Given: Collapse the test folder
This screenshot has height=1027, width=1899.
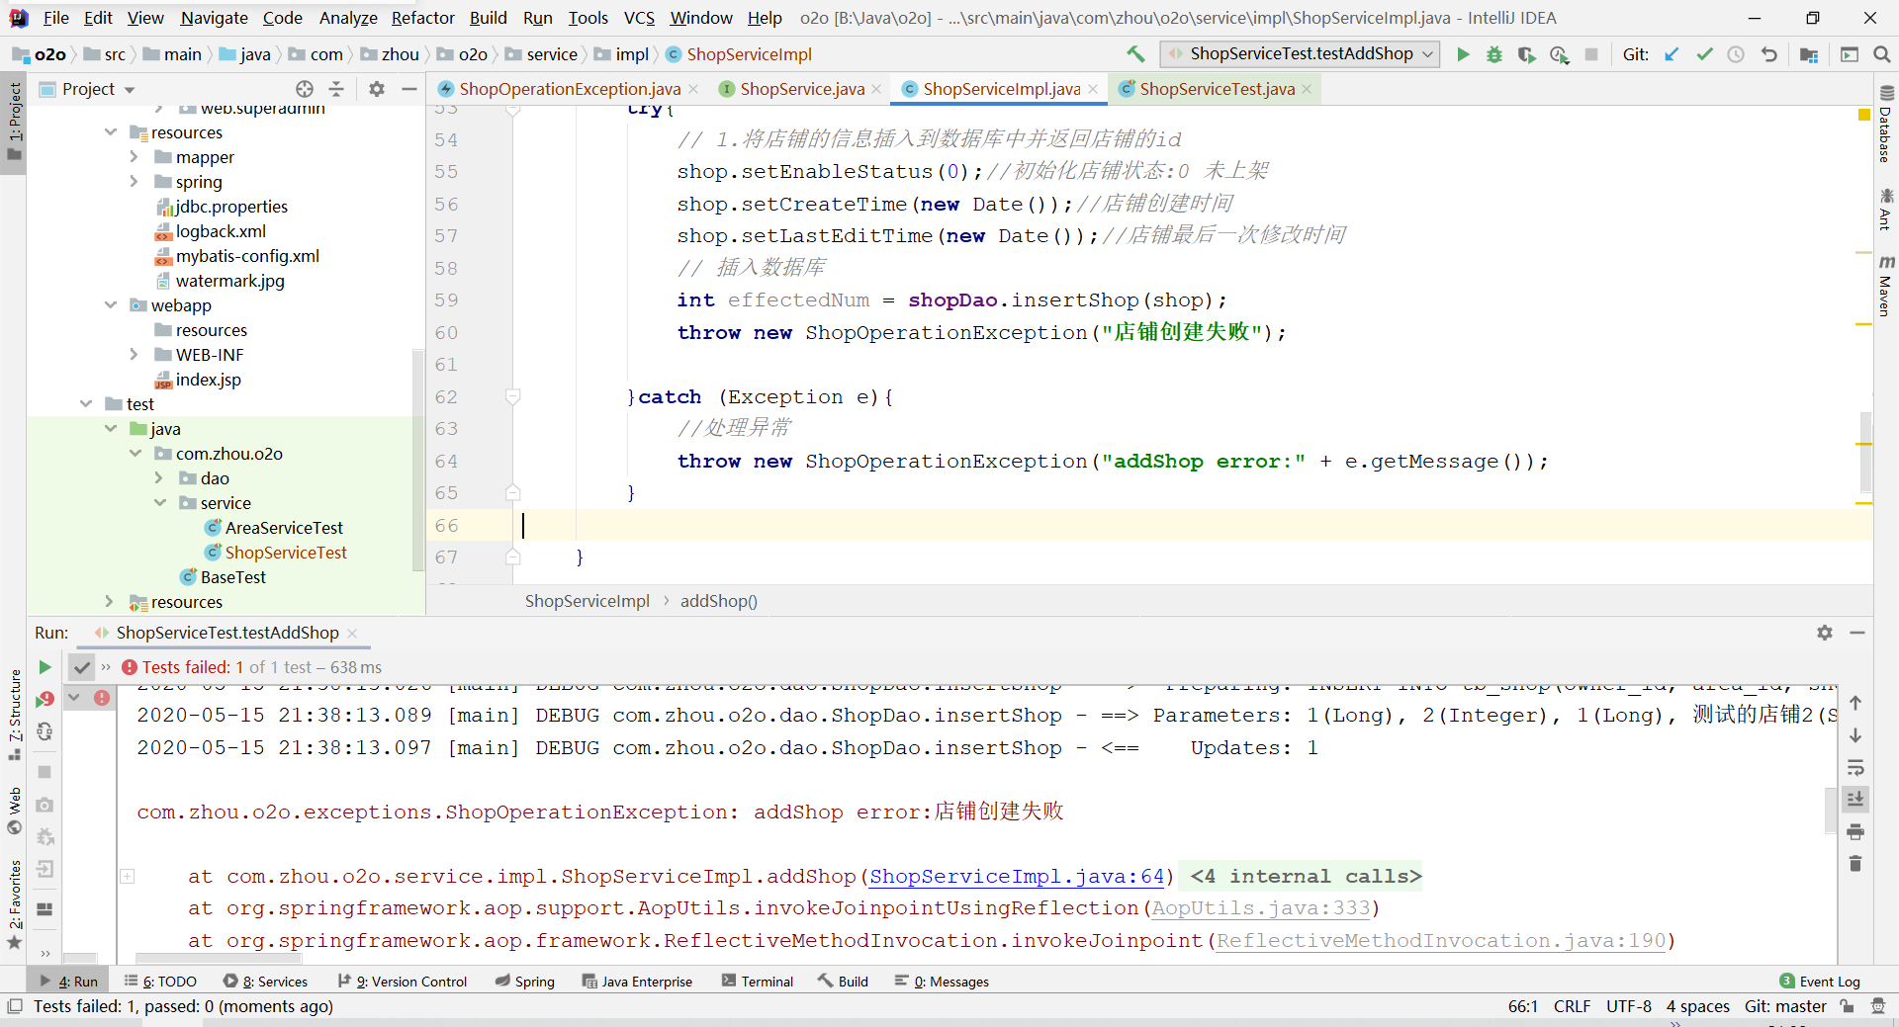Looking at the screenshot, I should point(85,404).
